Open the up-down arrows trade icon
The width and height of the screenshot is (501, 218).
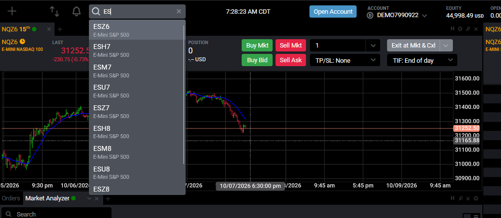point(55,11)
